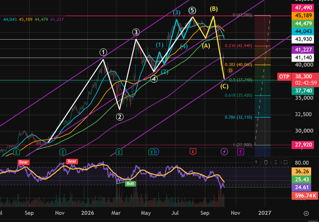
Task: Select the circled 2 wave label
Action: coord(120,117)
